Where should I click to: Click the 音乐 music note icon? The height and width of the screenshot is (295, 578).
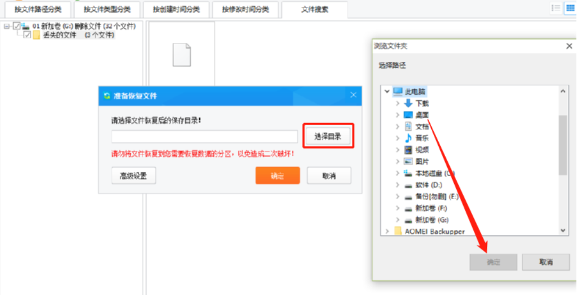point(408,138)
